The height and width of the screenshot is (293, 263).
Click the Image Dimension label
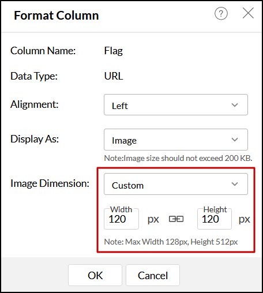coord(50,183)
